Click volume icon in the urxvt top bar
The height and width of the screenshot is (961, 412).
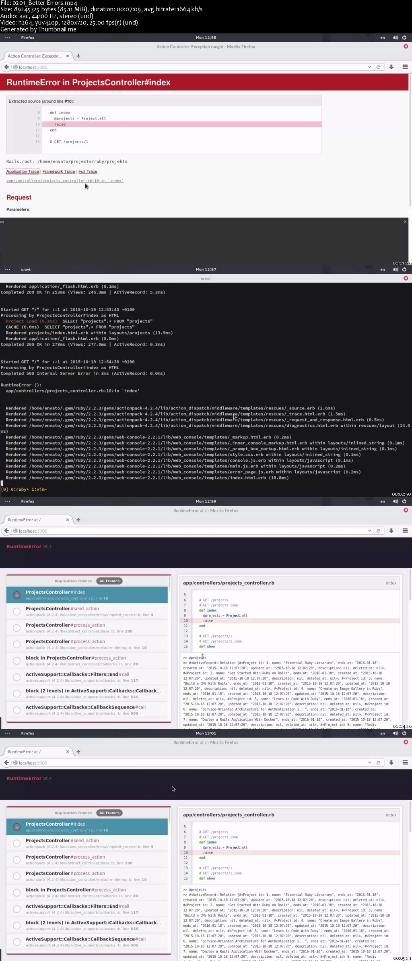click(x=396, y=269)
